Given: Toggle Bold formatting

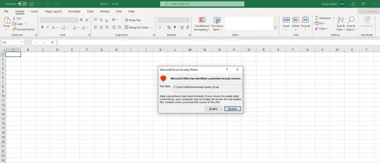Looking at the screenshot, I should [x=42, y=27].
